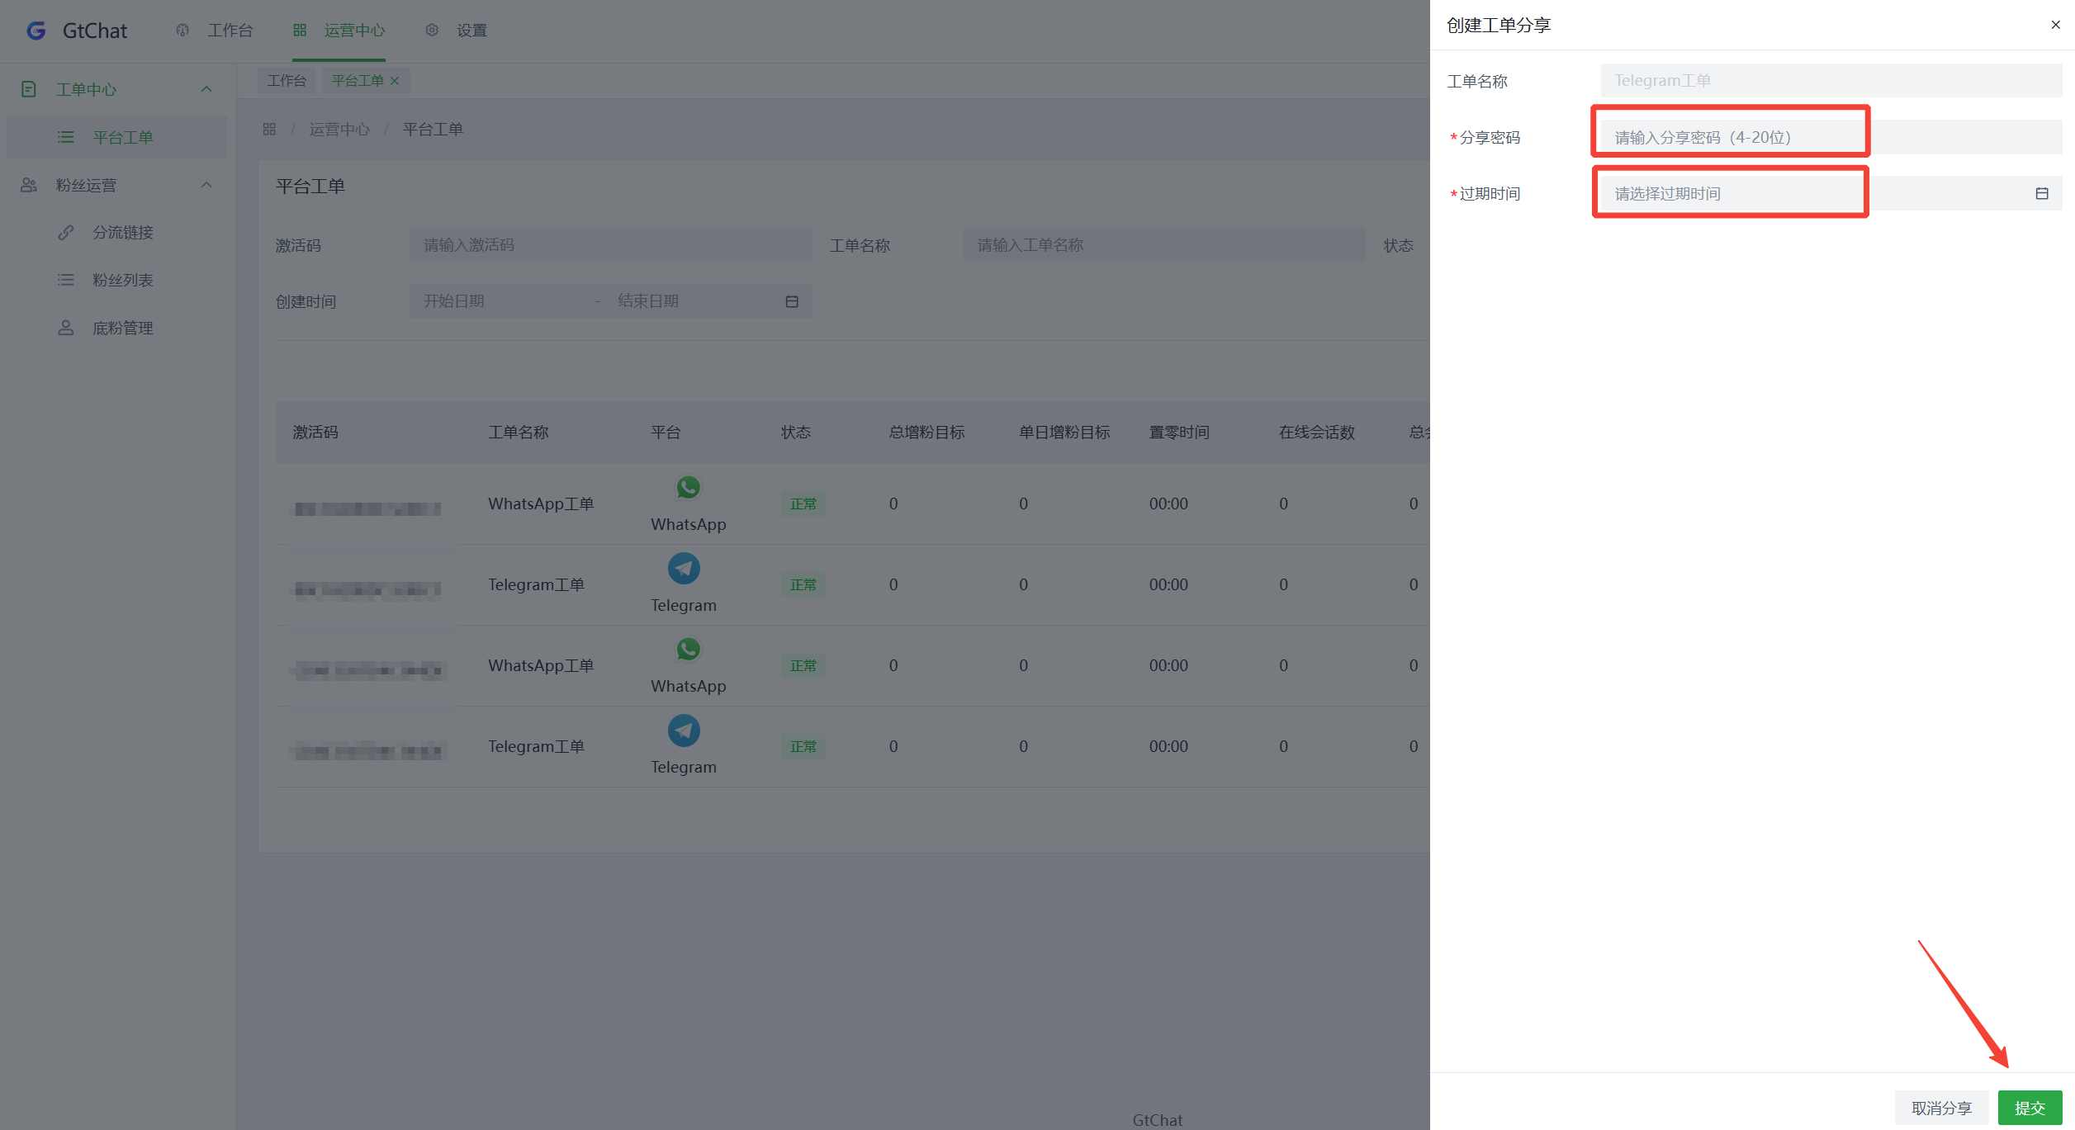Collapse the 工单中心 sidebar section

[206, 89]
